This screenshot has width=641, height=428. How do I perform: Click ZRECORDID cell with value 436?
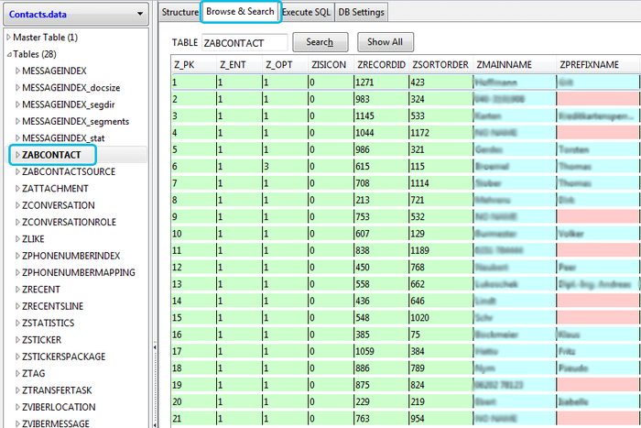coord(382,301)
